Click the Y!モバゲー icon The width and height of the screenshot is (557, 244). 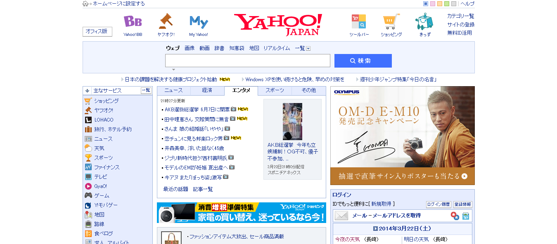point(88,205)
